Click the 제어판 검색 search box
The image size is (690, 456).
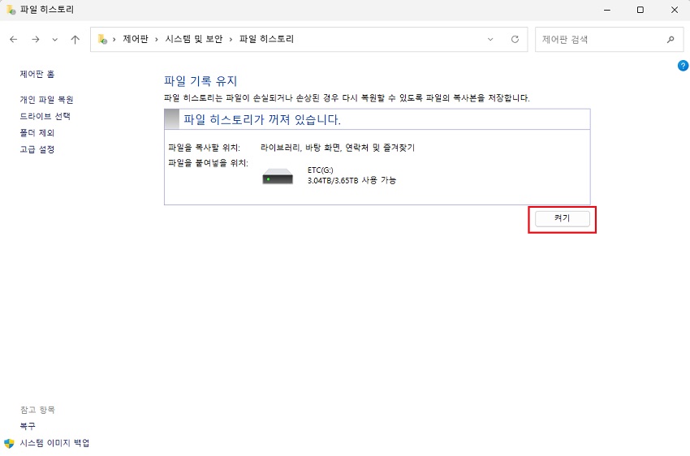click(x=609, y=40)
